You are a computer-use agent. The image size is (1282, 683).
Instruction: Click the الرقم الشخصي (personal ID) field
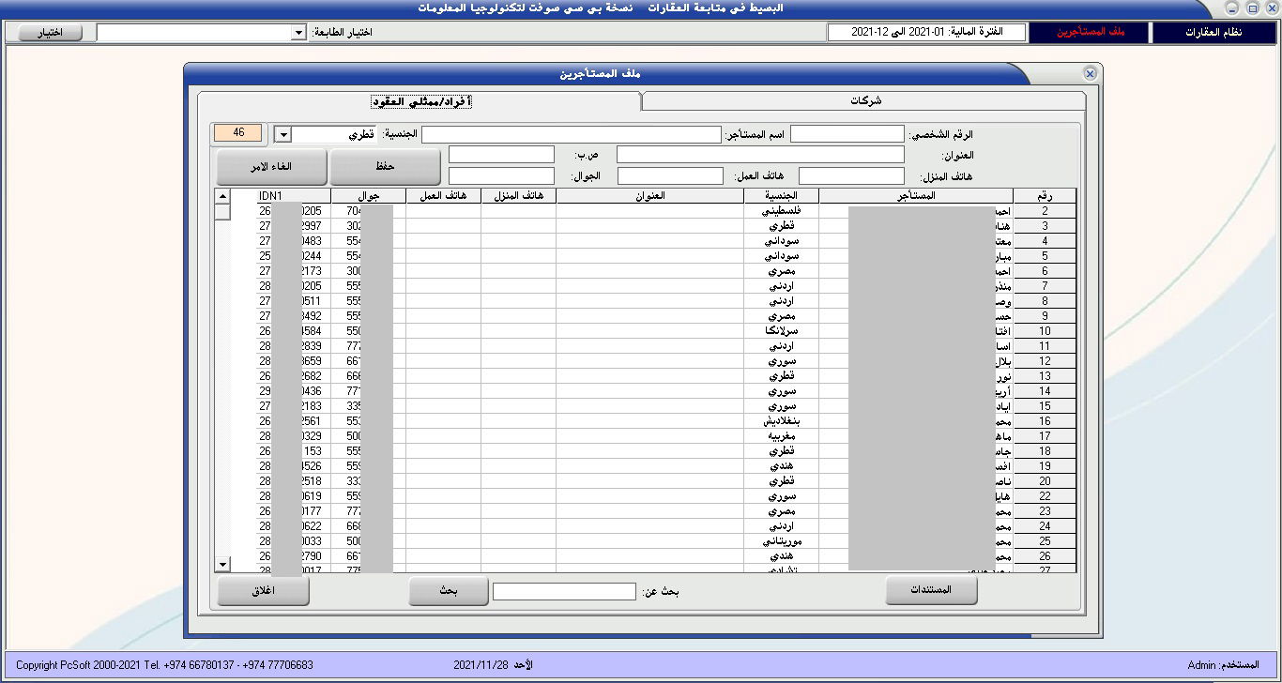tap(847, 134)
